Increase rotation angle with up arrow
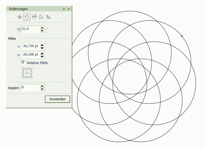 click(x=42, y=28)
